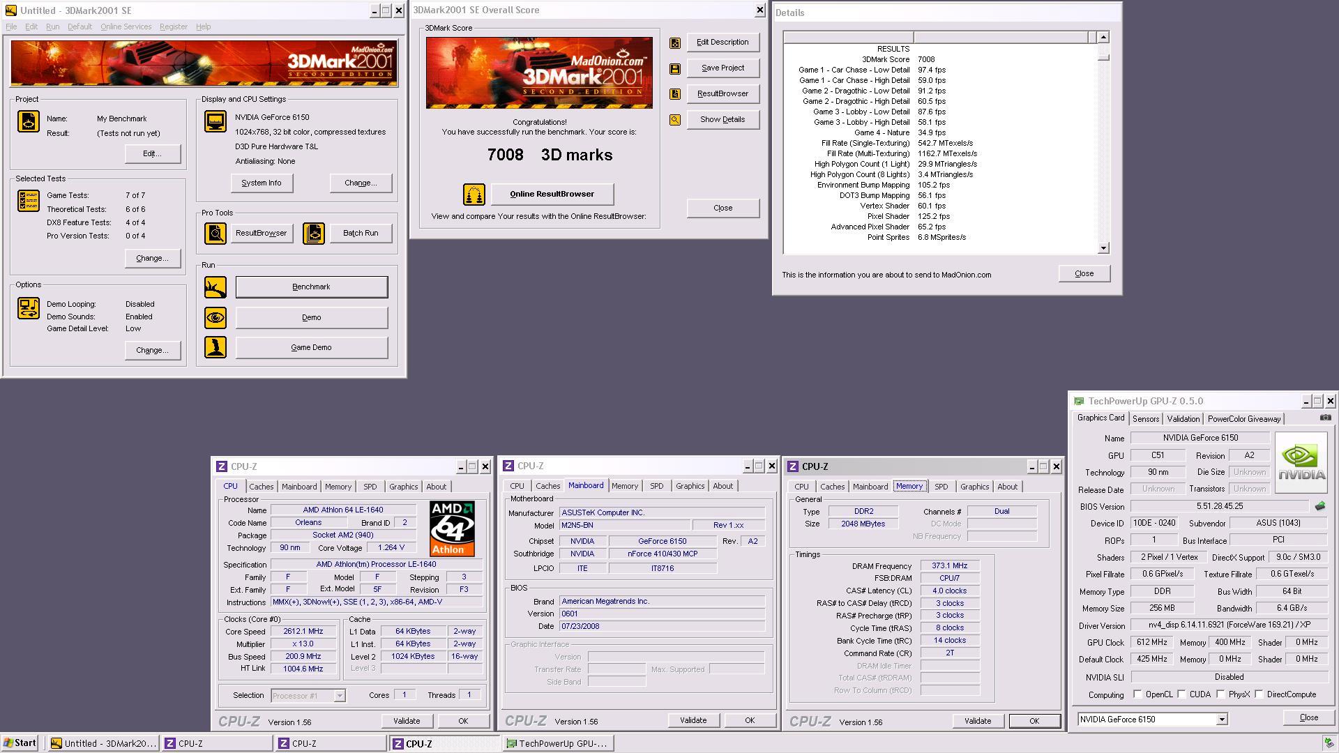Click Change... in the Selected Tests section
This screenshot has width=1339, height=753.
pos(152,258)
